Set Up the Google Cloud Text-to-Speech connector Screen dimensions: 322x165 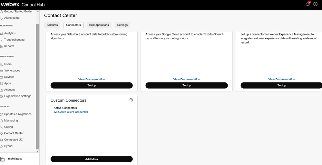coord(187,85)
